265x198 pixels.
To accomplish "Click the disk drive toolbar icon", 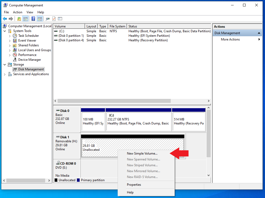I will 48,19.
